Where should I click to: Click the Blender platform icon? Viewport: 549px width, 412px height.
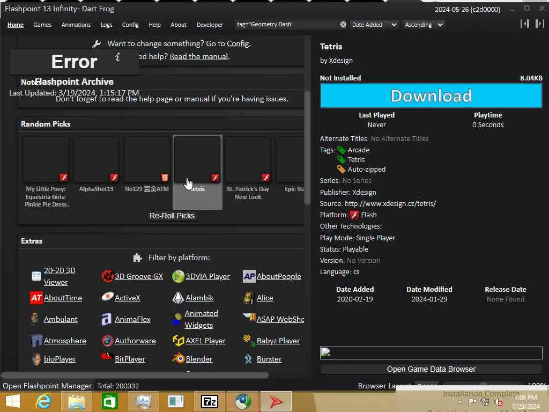[x=178, y=359]
